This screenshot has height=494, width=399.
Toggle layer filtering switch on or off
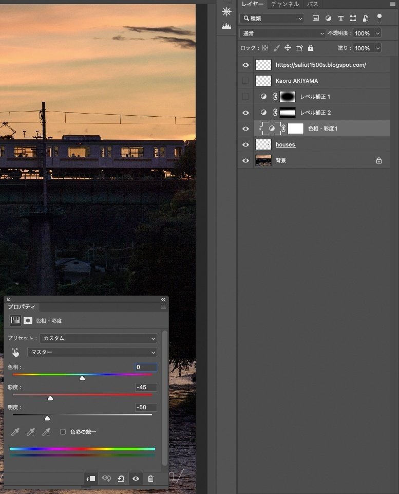pyautogui.click(x=379, y=19)
